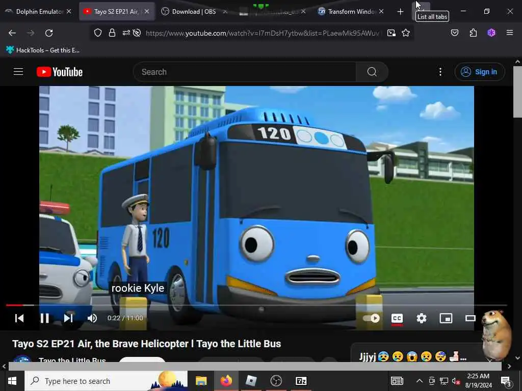Submit search with magnifier button
Viewport: 522px width, 391px height.
tap(372, 72)
